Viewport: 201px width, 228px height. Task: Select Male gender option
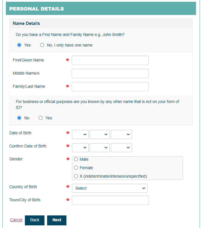coord(76,159)
